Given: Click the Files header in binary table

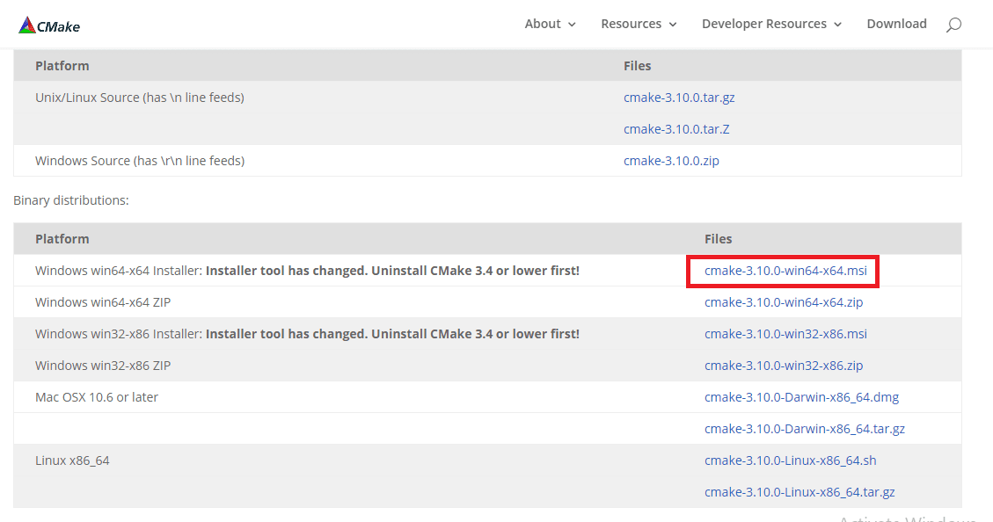Looking at the screenshot, I should coord(719,239).
